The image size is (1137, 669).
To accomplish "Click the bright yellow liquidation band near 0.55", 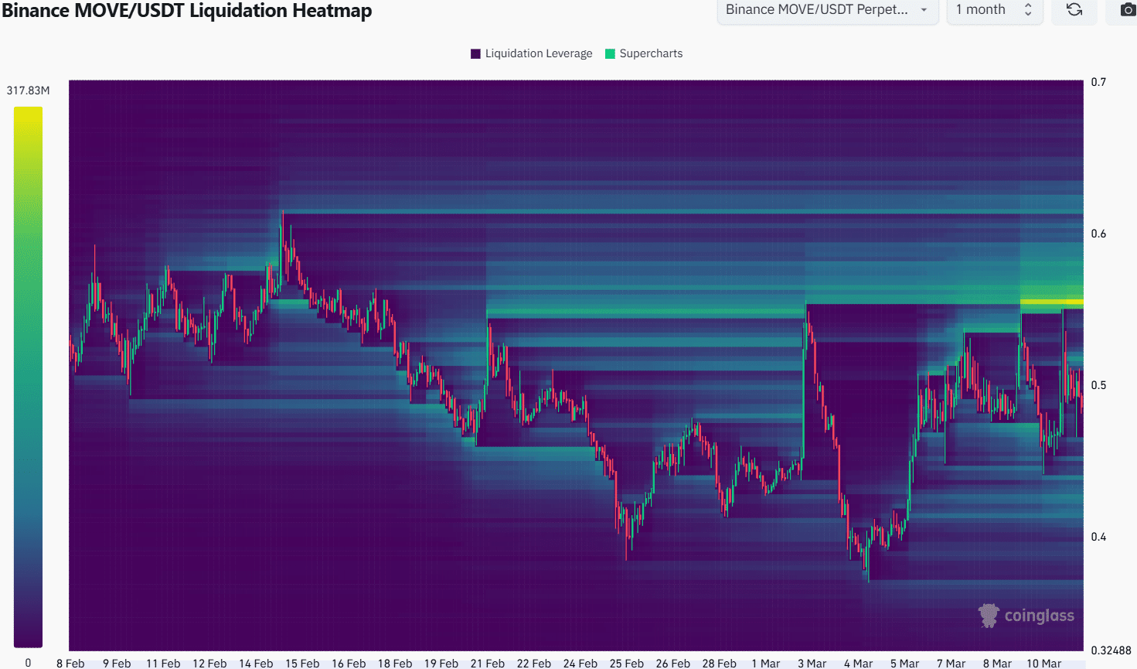I will point(1052,302).
